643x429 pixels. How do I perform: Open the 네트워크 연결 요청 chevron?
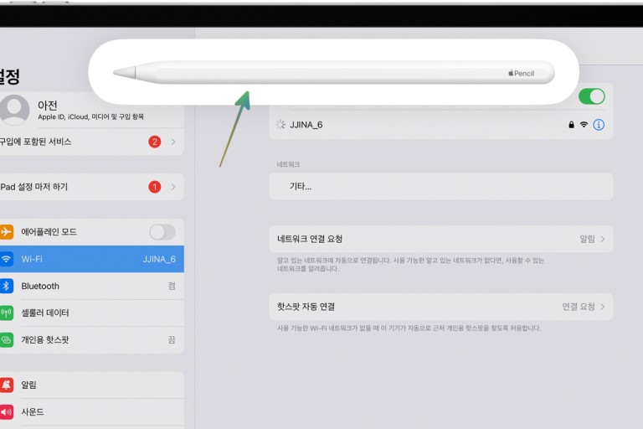(x=603, y=239)
